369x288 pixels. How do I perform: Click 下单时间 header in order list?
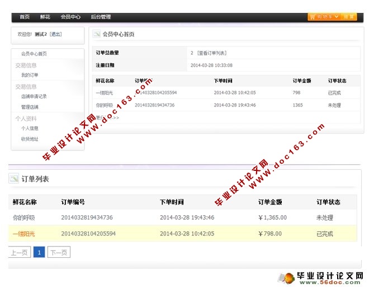click(x=172, y=202)
